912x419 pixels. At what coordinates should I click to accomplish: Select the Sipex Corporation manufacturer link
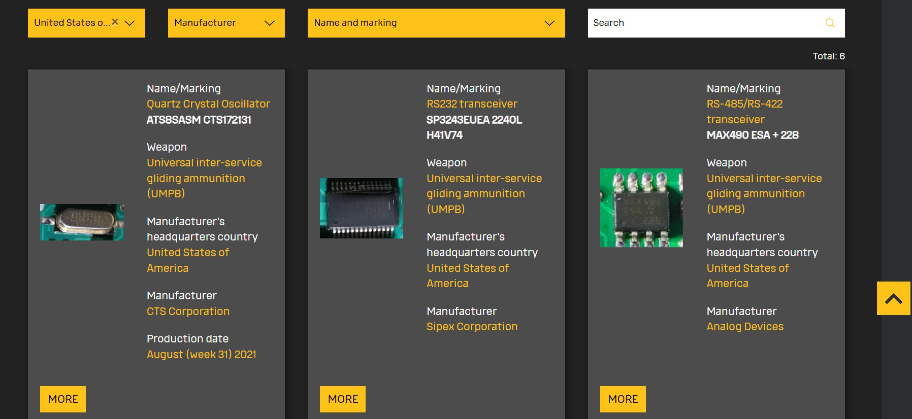click(472, 327)
